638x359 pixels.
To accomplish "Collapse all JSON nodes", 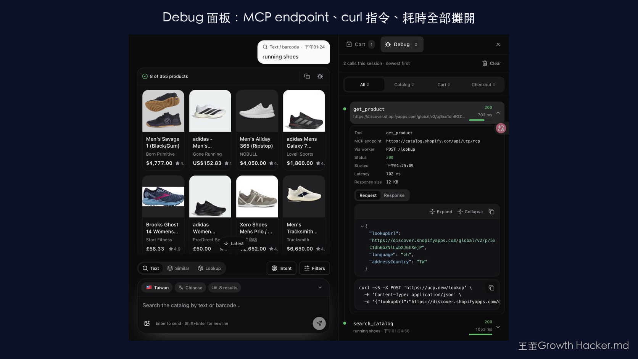I will [x=470, y=212].
